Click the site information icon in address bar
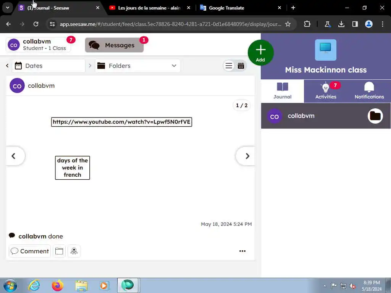 52,24
